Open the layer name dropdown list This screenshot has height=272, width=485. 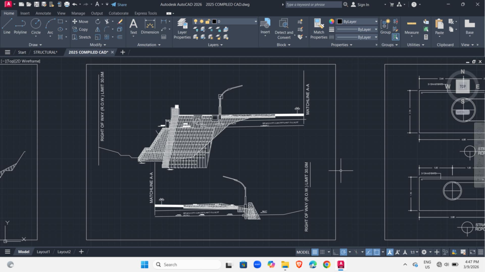[256, 22]
